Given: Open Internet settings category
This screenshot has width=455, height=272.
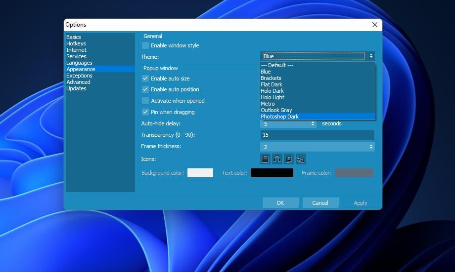Looking at the screenshot, I should point(100,50).
